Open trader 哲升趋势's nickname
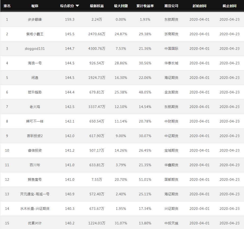Image resolution: width=244 pixels, height=229 pixels. pos(35,92)
